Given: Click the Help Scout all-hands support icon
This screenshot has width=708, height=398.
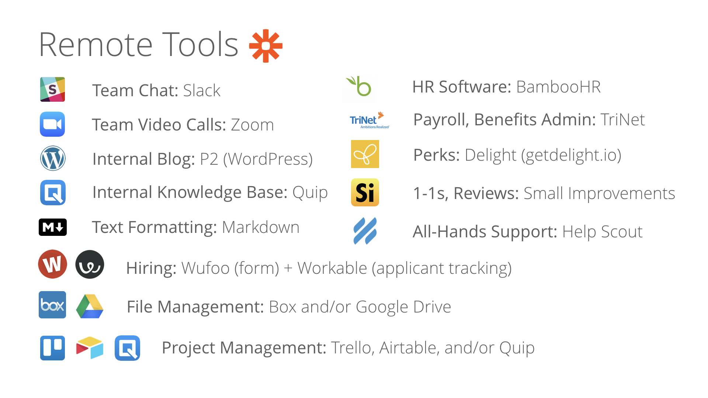Looking at the screenshot, I should (x=365, y=231).
